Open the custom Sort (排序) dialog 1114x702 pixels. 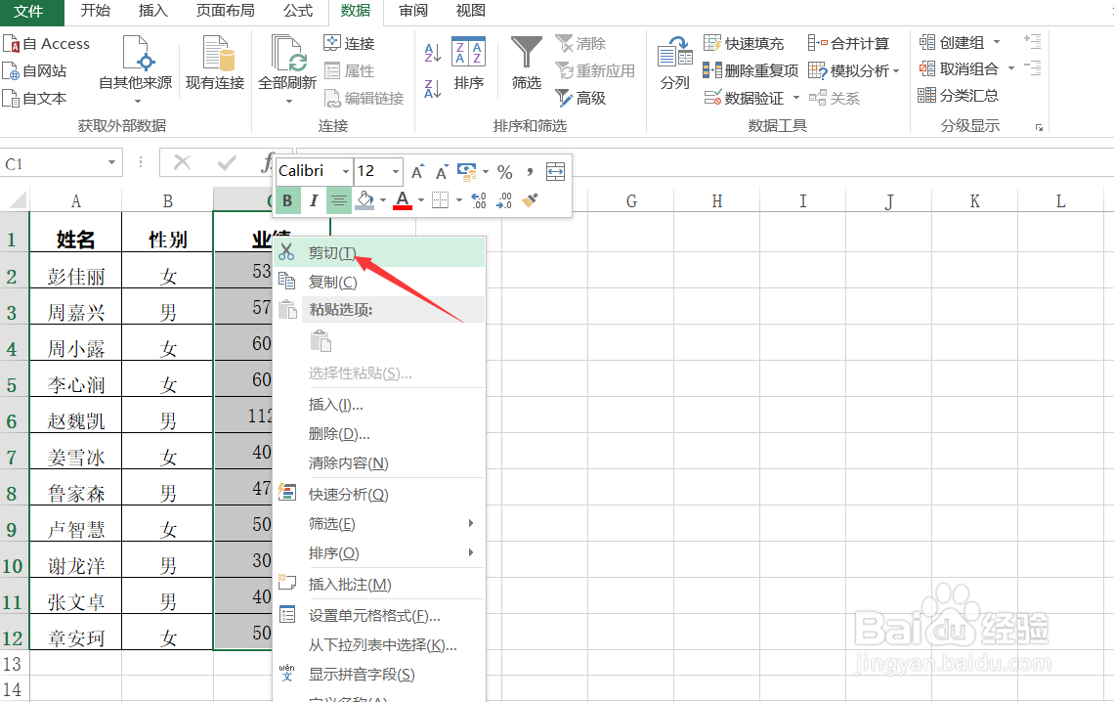469,64
